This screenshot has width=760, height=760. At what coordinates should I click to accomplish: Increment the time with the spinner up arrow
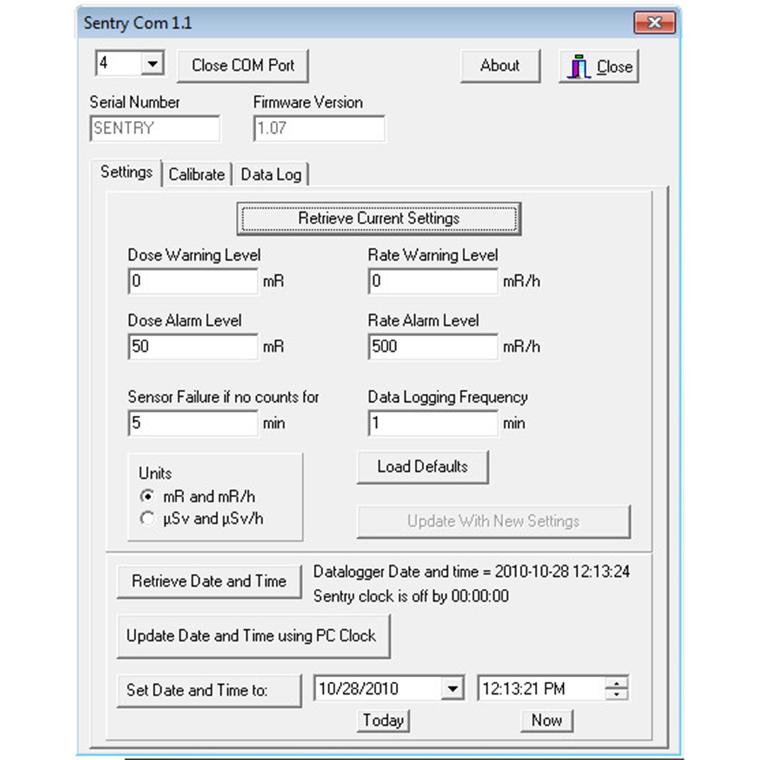click(x=616, y=683)
